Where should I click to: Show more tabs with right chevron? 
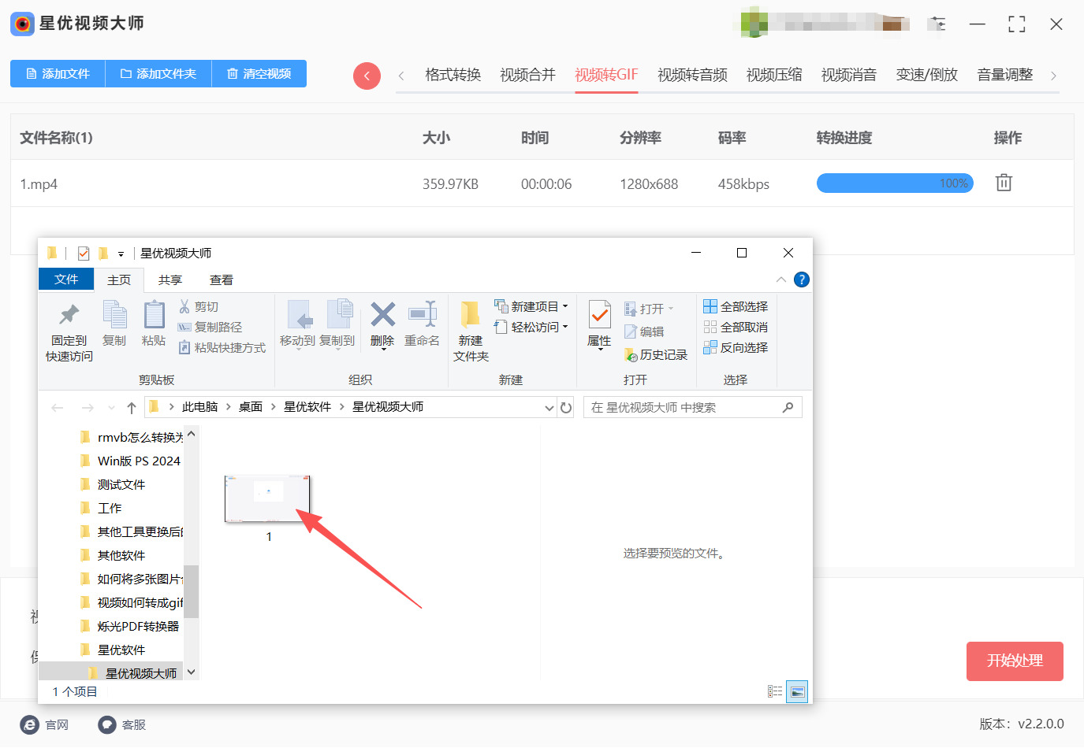click(1053, 76)
